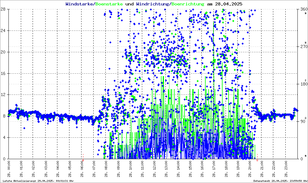
Task: Click left axis value 4
Action: pos(4,137)
